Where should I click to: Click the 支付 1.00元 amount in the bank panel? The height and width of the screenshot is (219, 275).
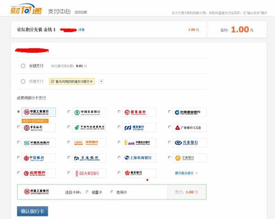tap(187, 192)
